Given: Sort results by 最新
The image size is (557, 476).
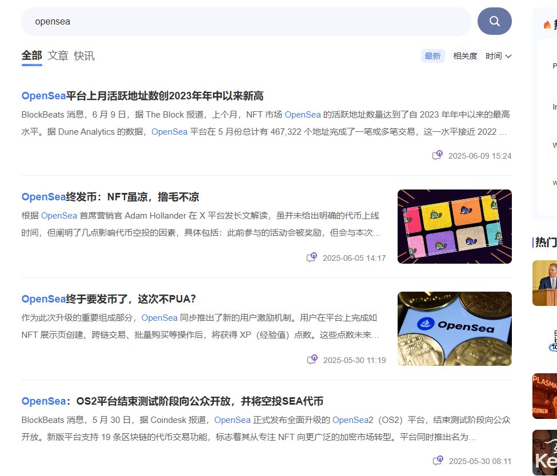Looking at the screenshot, I should [432, 56].
